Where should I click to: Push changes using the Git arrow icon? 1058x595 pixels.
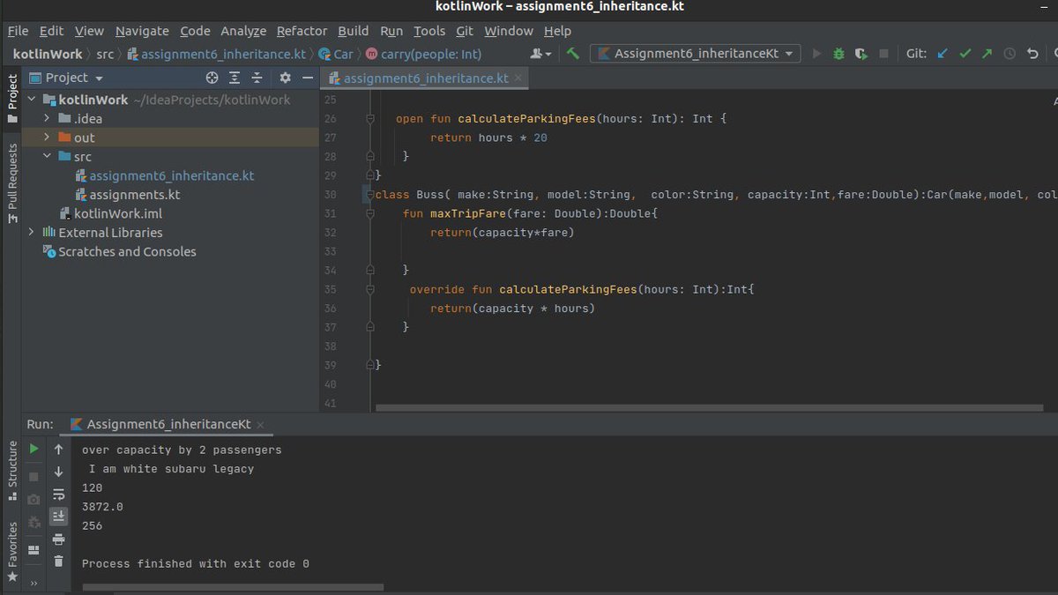(987, 53)
